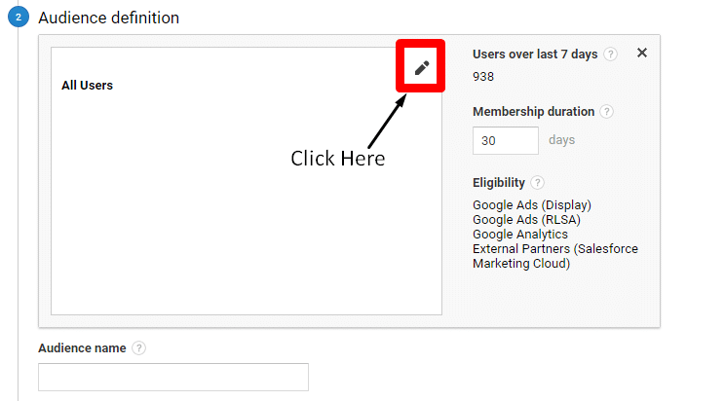The height and width of the screenshot is (401, 725).
Task: Click the Google Analytics eligibility entry
Action: pos(520,235)
